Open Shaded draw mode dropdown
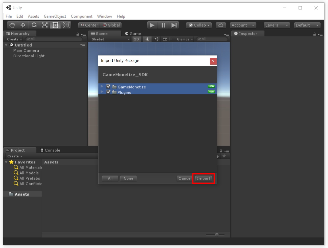This screenshot has height=248, width=328. [x=111, y=39]
